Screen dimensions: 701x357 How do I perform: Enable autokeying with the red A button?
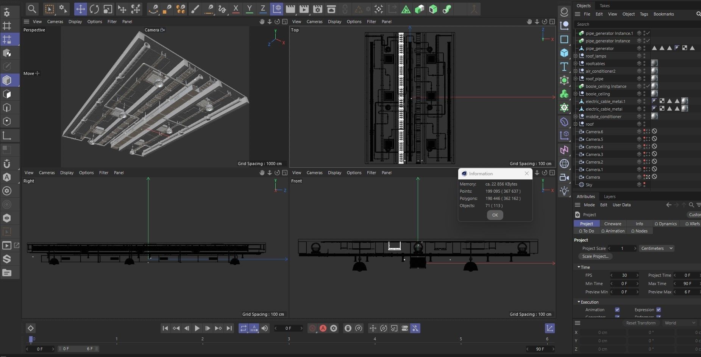323,328
